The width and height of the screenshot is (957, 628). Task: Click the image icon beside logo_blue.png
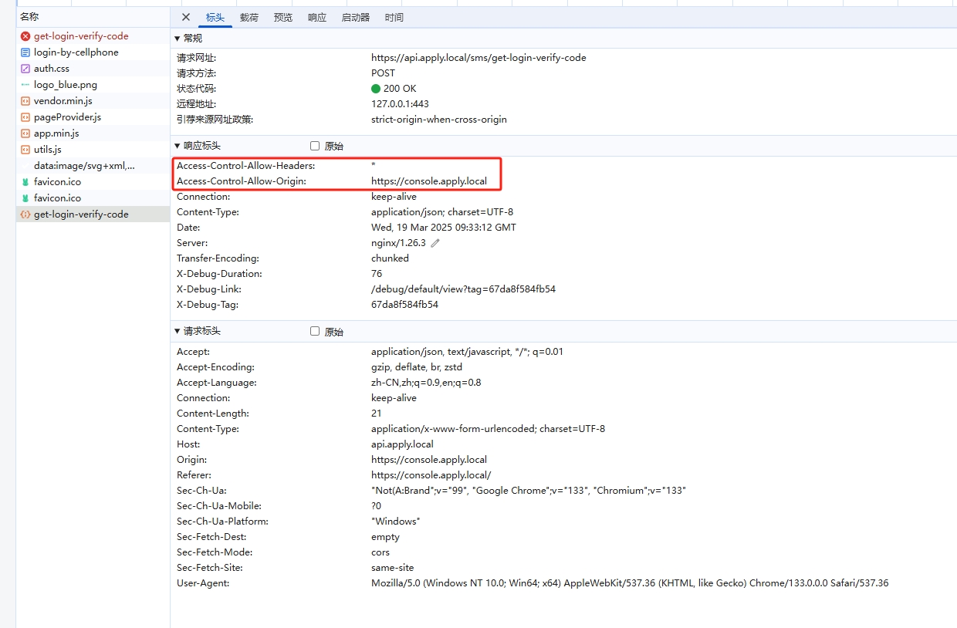[25, 85]
